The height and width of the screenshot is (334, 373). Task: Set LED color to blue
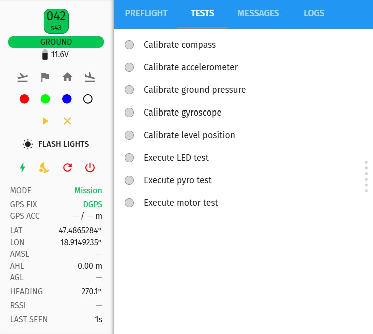tap(67, 99)
